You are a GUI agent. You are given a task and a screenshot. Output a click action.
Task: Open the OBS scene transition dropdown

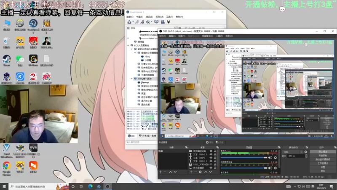pyautogui.click(x=292, y=152)
